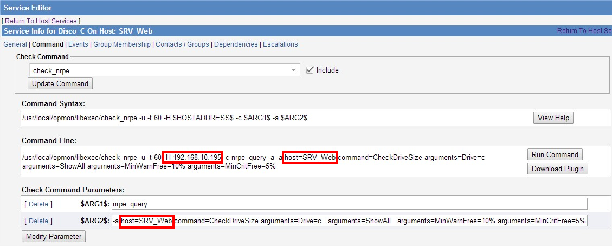Switch to the Events tab
The image size is (612, 246).
coord(79,44)
